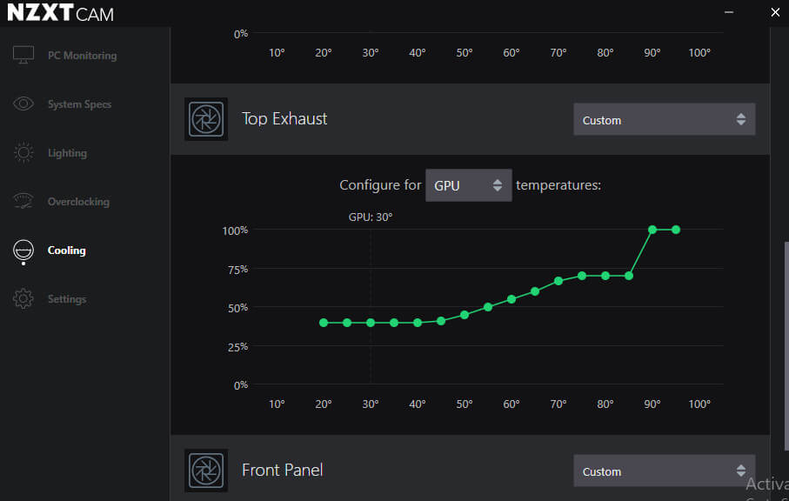Click the Cooling sidebar icon
This screenshot has height=501, width=789.
point(23,251)
